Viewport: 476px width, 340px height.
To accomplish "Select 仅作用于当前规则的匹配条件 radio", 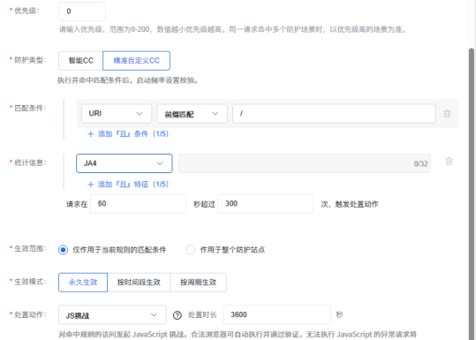I will click(64, 250).
